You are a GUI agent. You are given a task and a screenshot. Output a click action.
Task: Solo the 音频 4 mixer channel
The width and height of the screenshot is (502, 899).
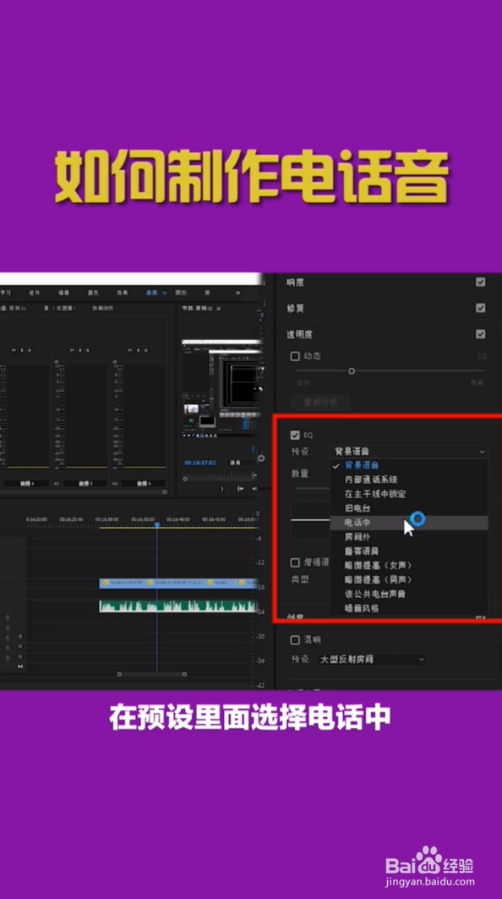point(22,350)
